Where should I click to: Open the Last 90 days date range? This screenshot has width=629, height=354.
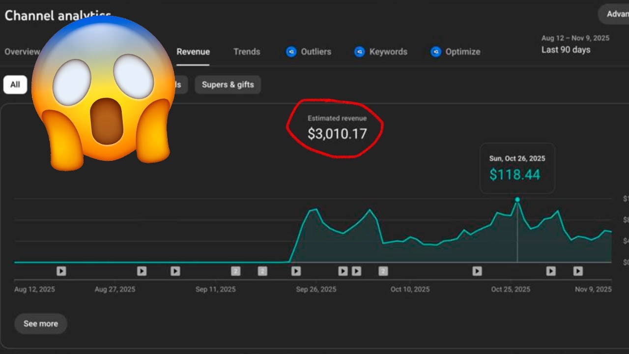point(566,50)
